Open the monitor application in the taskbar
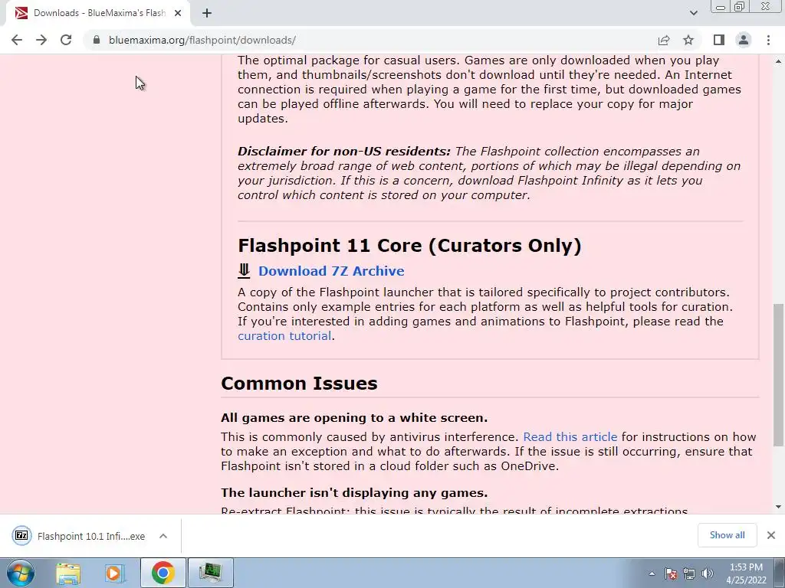Viewport: 785px width, 588px height. coord(211,573)
